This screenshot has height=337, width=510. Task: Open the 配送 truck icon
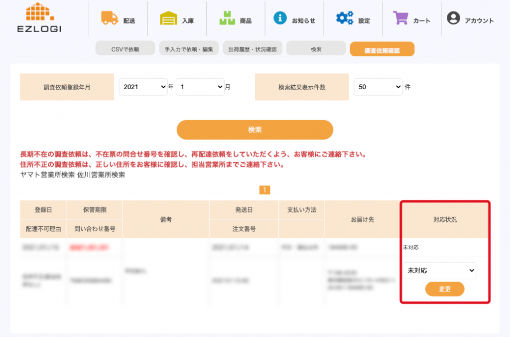point(109,18)
